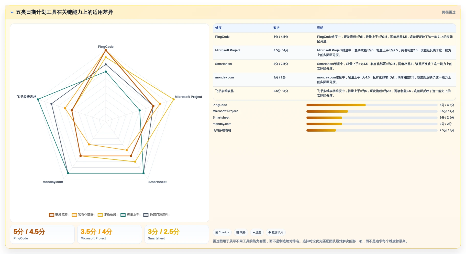Click the footer note starting with 雷达图用于展示
Viewport: 466px width, 254px height.
click(x=310, y=241)
